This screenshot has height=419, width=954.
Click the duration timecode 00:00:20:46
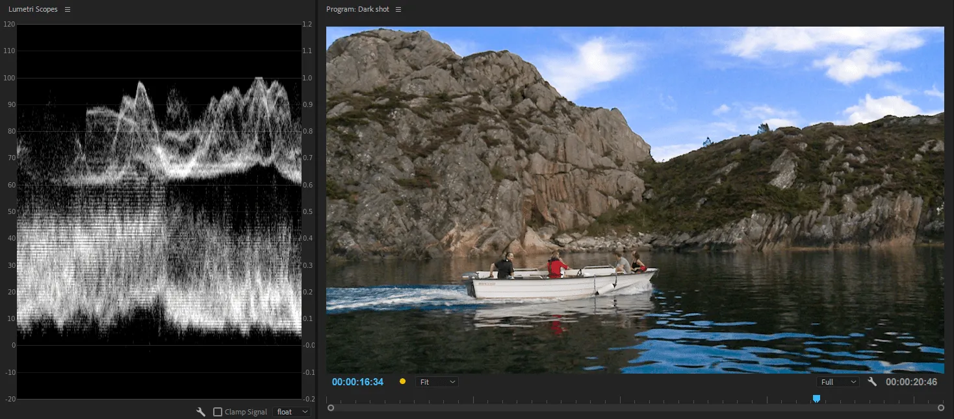point(911,382)
